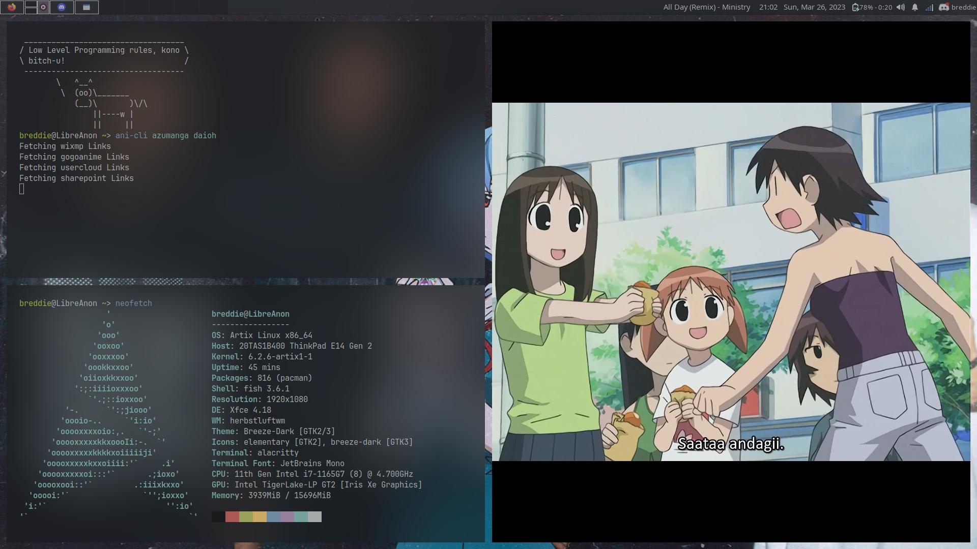Viewport: 977px width, 549px height.
Task: Click the 'breddie@LibreAnon' prompt in the upper terminal
Action: coord(58,136)
